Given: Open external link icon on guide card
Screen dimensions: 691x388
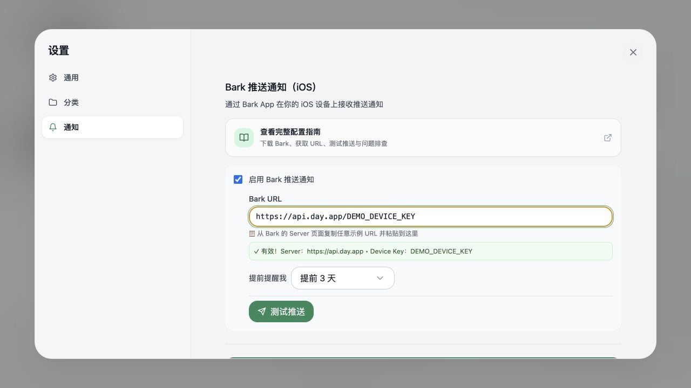Looking at the screenshot, I should pos(608,137).
